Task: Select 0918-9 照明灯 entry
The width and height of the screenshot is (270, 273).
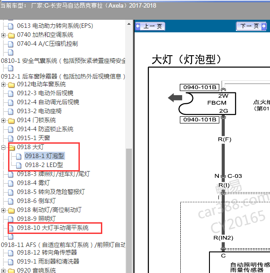Action: (36, 219)
